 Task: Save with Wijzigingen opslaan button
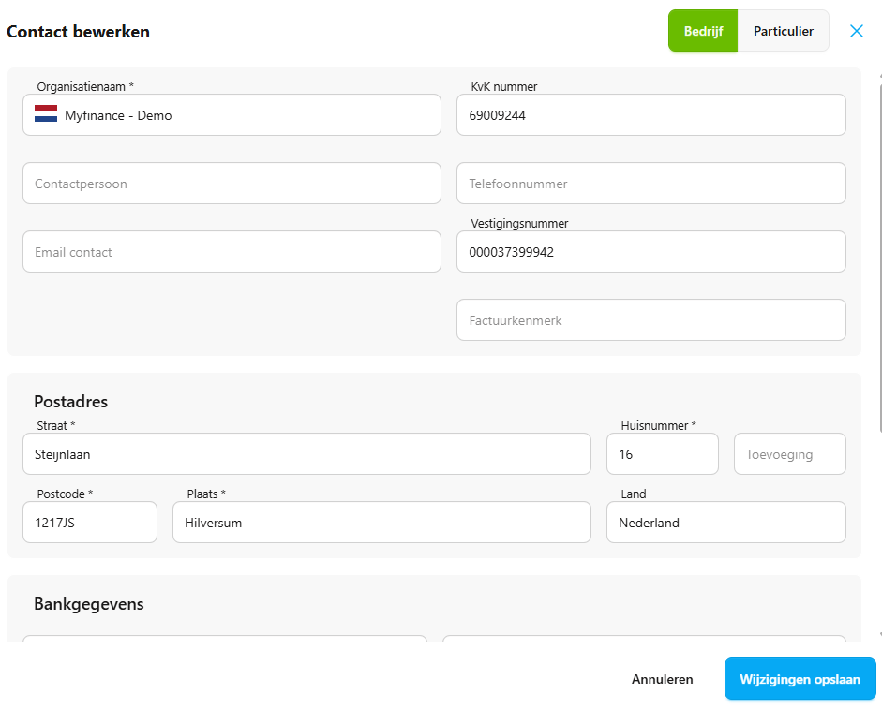[x=800, y=679]
